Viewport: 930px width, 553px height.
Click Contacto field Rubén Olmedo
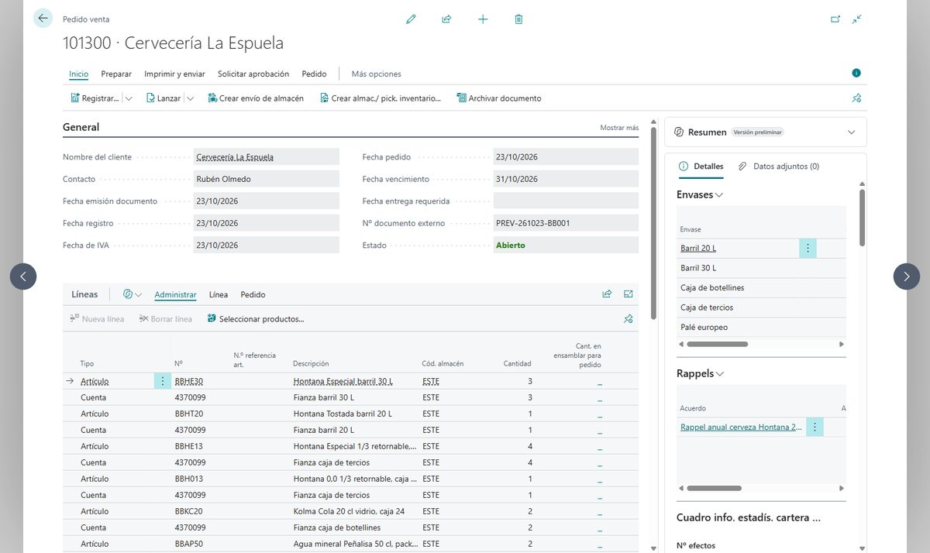pos(267,179)
